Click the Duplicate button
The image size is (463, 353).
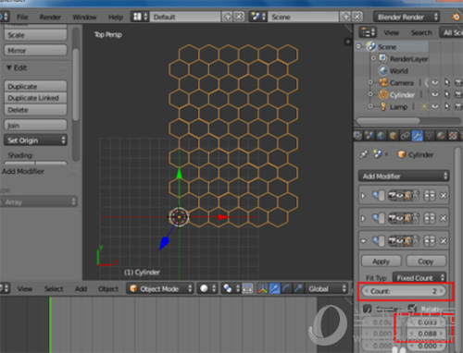click(35, 86)
